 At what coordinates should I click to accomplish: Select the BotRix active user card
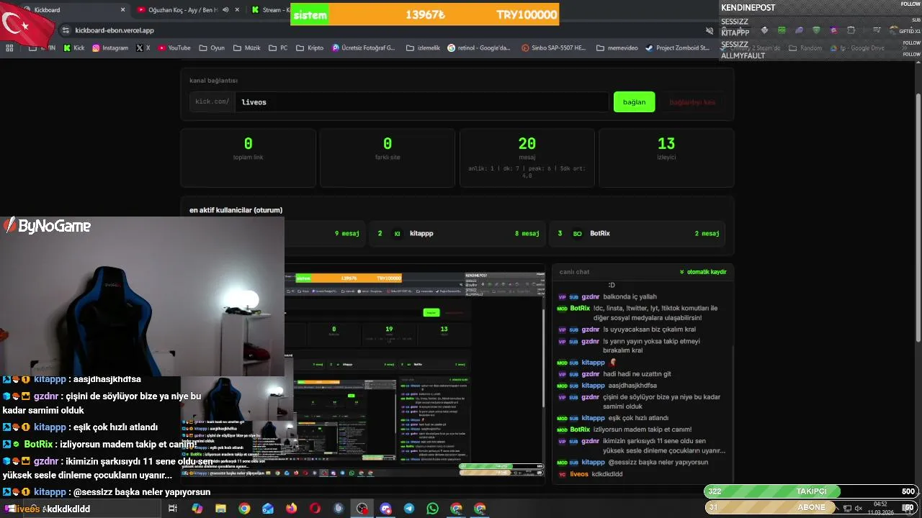point(637,233)
